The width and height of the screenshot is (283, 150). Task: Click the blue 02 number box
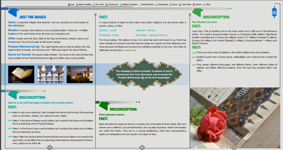77,5
